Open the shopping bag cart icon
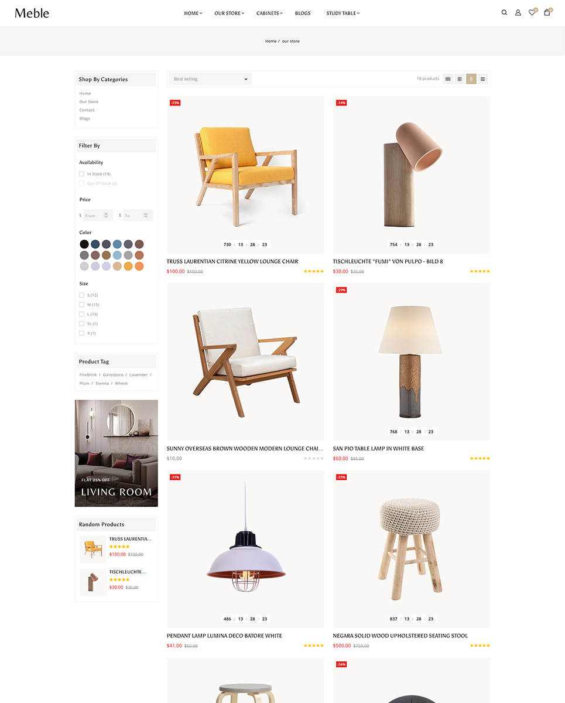565x703 pixels. [547, 12]
